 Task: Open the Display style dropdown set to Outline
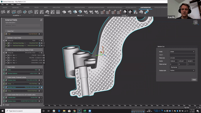(x=182, y=70)
